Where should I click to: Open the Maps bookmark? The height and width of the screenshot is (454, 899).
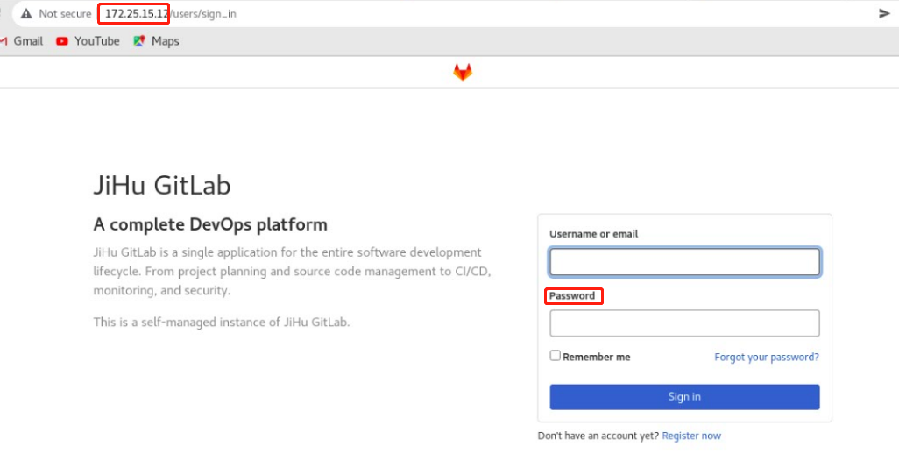(x=156, y=41)
